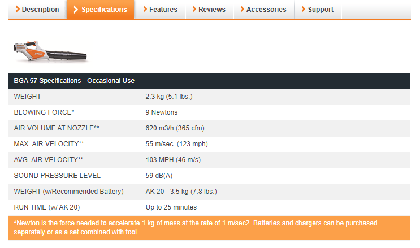Go to the Accessories tab
This screenshot has width=420, height=248.
pos(264,10)
